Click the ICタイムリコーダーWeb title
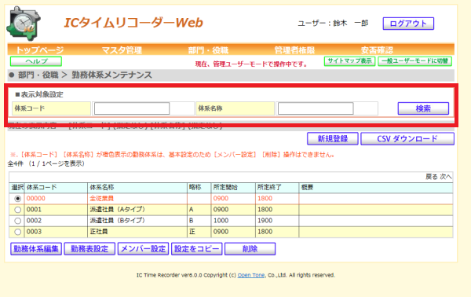 coord(133,23)
